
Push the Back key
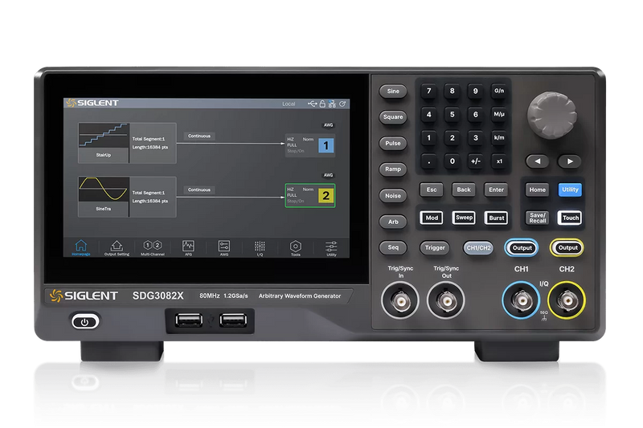tap(464, 190)
